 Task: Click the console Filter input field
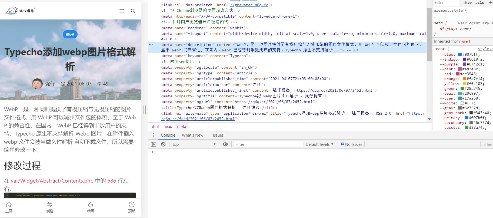[268, 144]
